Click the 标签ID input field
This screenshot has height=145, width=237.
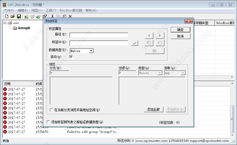click(x=99, y=43)
